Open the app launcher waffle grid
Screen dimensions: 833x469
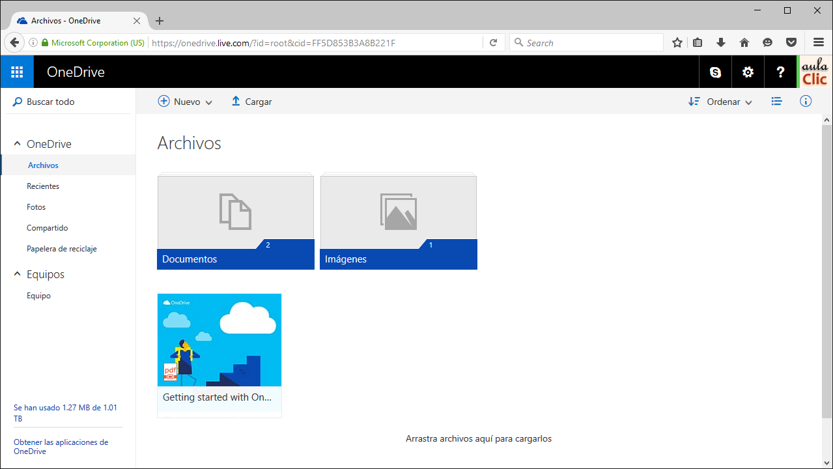pos(17,72)
